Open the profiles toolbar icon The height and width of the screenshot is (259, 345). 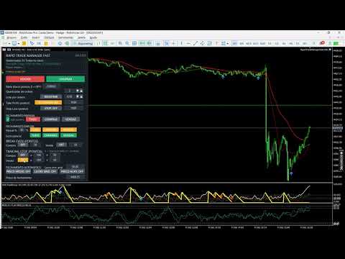click(x=14, y=43)
